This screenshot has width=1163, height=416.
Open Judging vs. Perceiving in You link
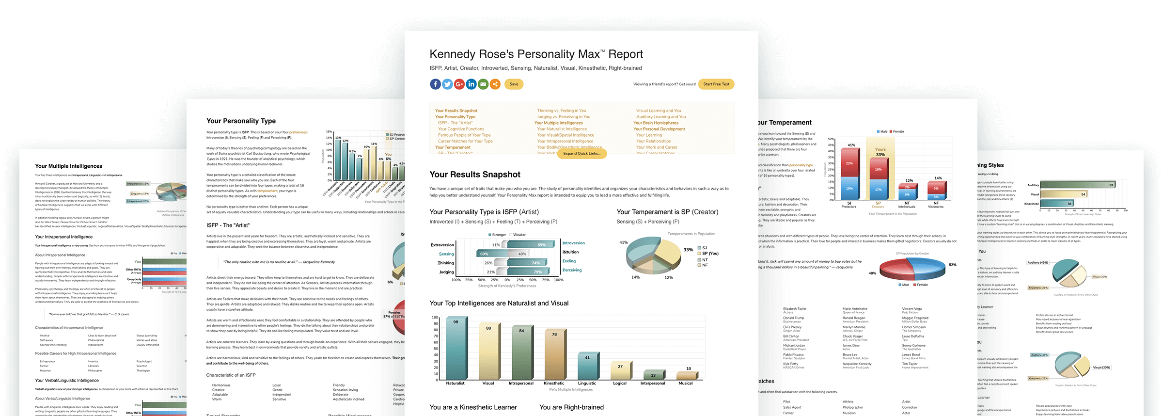coord(564,117)
